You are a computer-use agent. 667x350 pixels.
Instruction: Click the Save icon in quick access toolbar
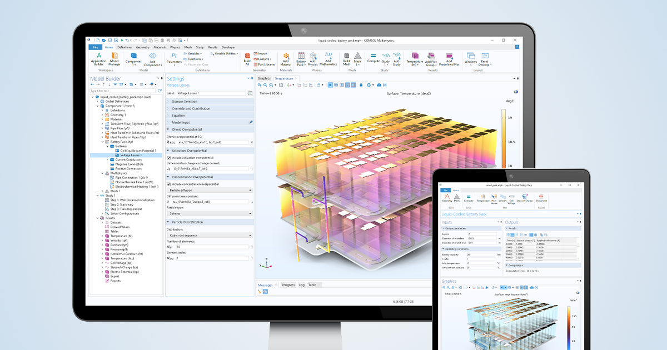point(109,40)
